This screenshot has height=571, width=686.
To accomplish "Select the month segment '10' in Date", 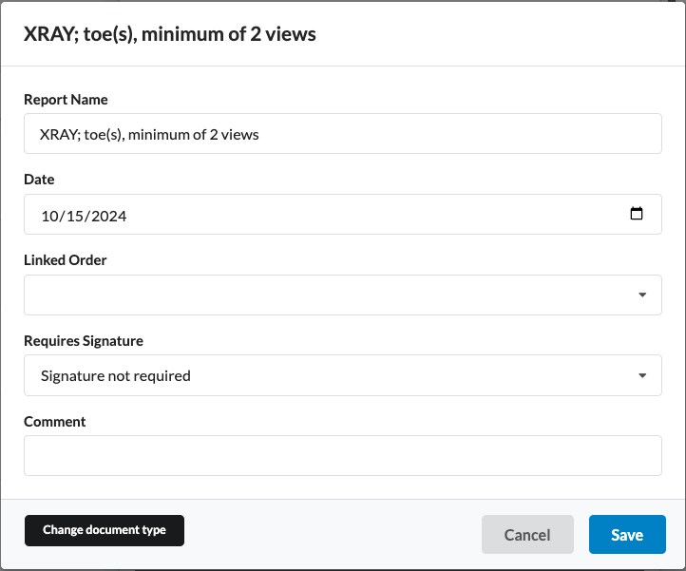I will coord(50,216).
